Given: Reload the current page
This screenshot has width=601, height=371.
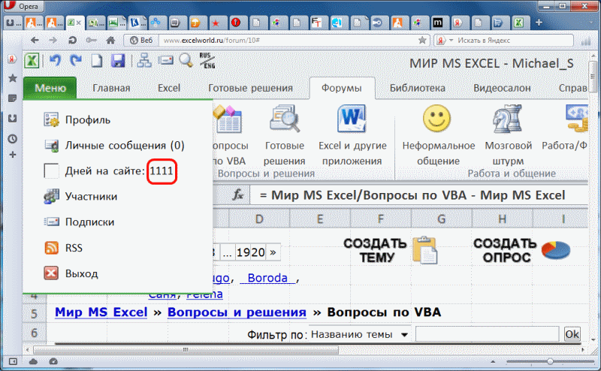Looking at the screenshot, I should 71,41.
